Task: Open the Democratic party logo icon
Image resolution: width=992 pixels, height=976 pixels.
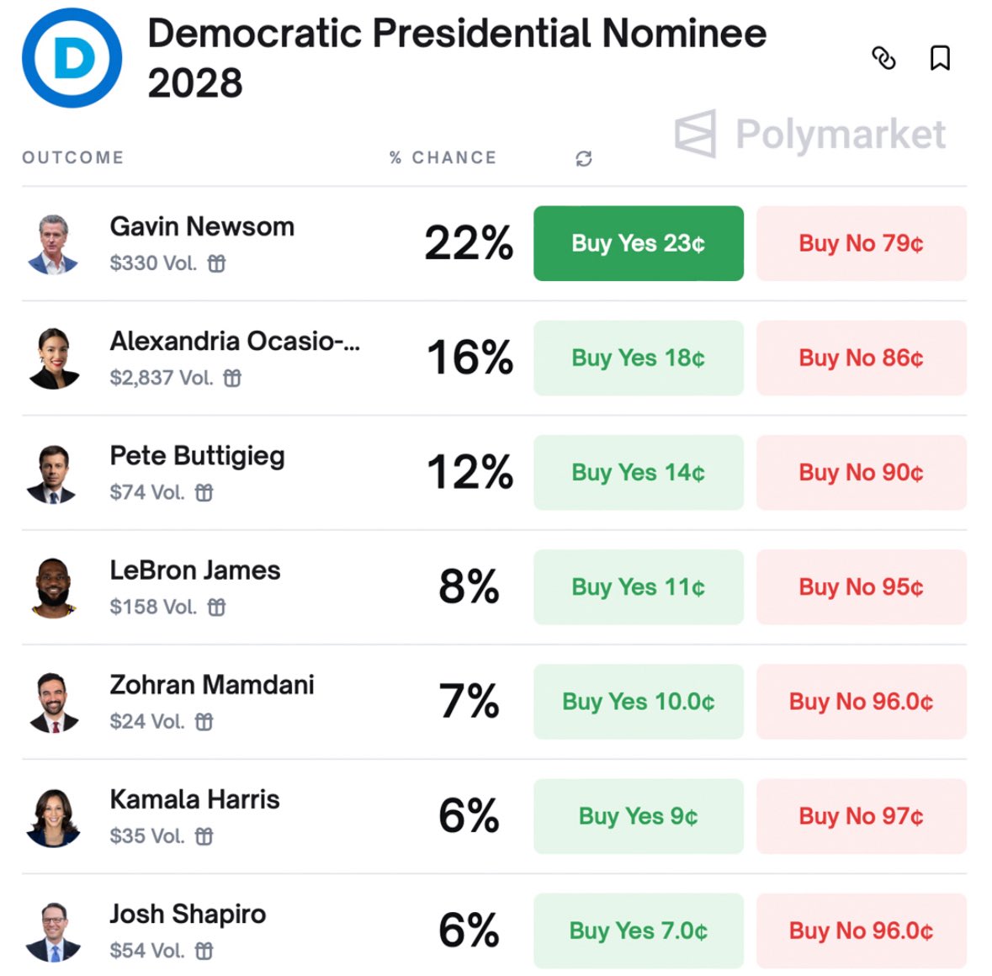Action: (72, 57)
